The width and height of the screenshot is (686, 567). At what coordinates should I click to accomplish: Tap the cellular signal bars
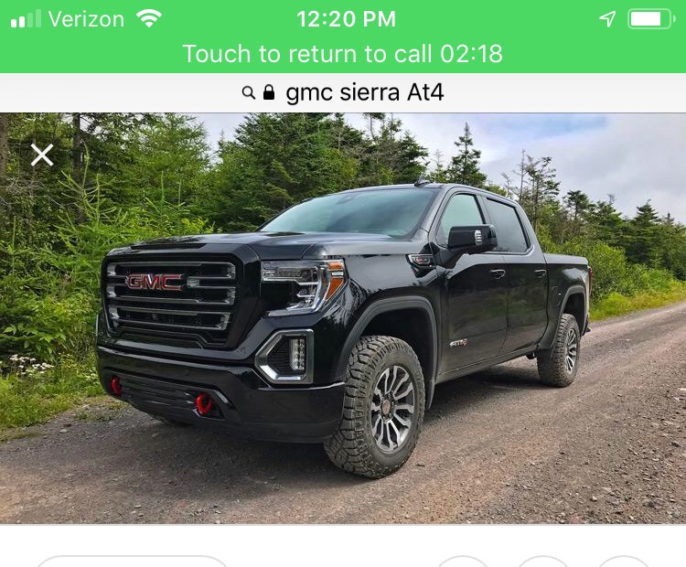click(26, 19)
